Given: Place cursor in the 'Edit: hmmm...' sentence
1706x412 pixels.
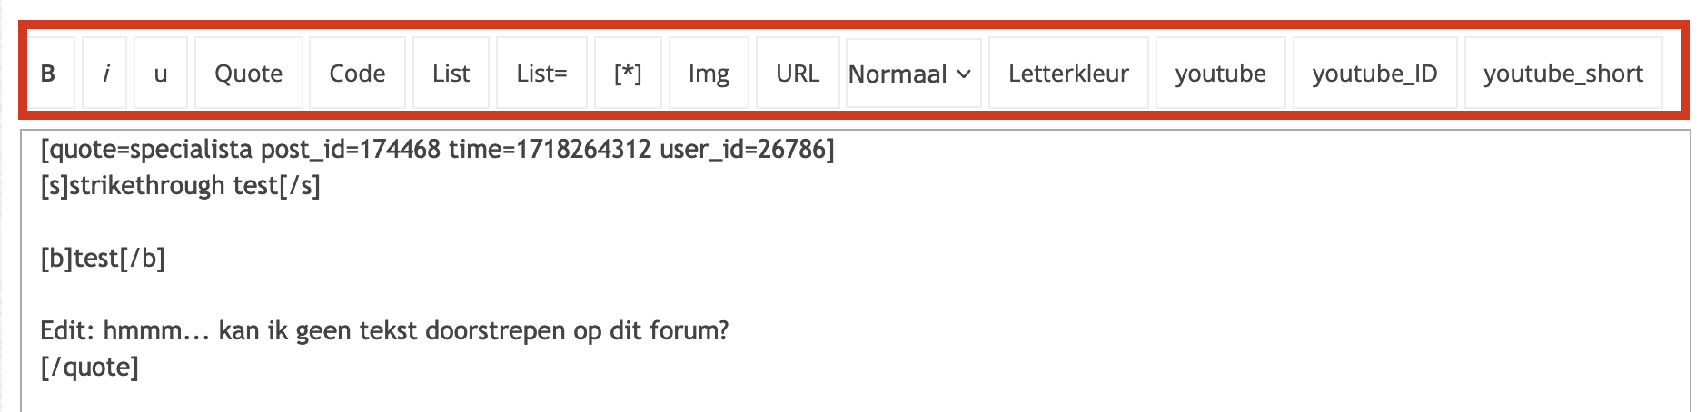Looking at the screenshot, I should (x=384, y=330).
